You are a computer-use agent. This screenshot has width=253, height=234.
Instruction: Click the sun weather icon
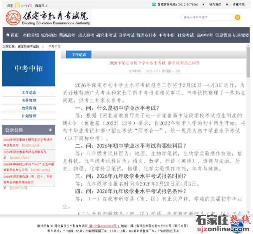17,5
